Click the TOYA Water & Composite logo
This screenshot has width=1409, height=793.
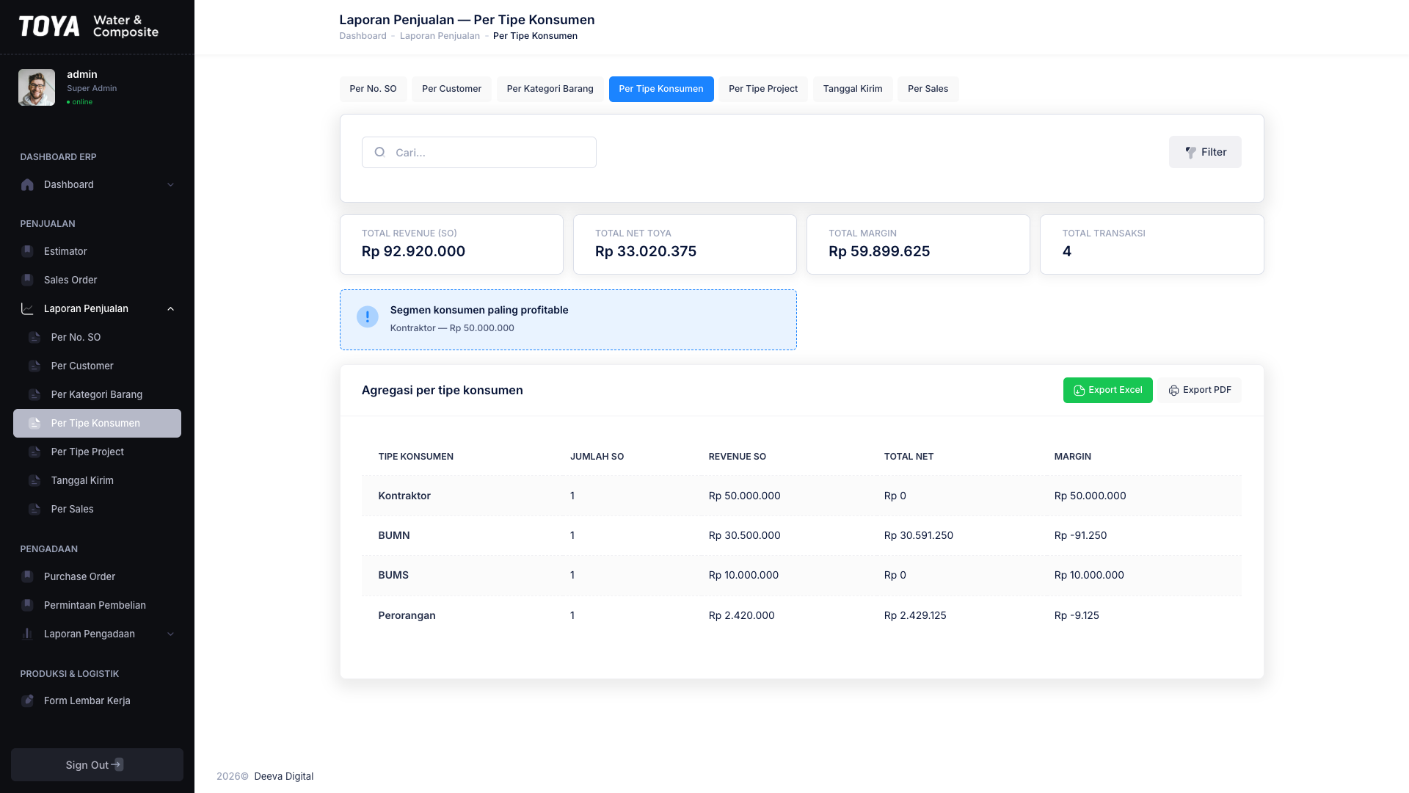[88, 26]
